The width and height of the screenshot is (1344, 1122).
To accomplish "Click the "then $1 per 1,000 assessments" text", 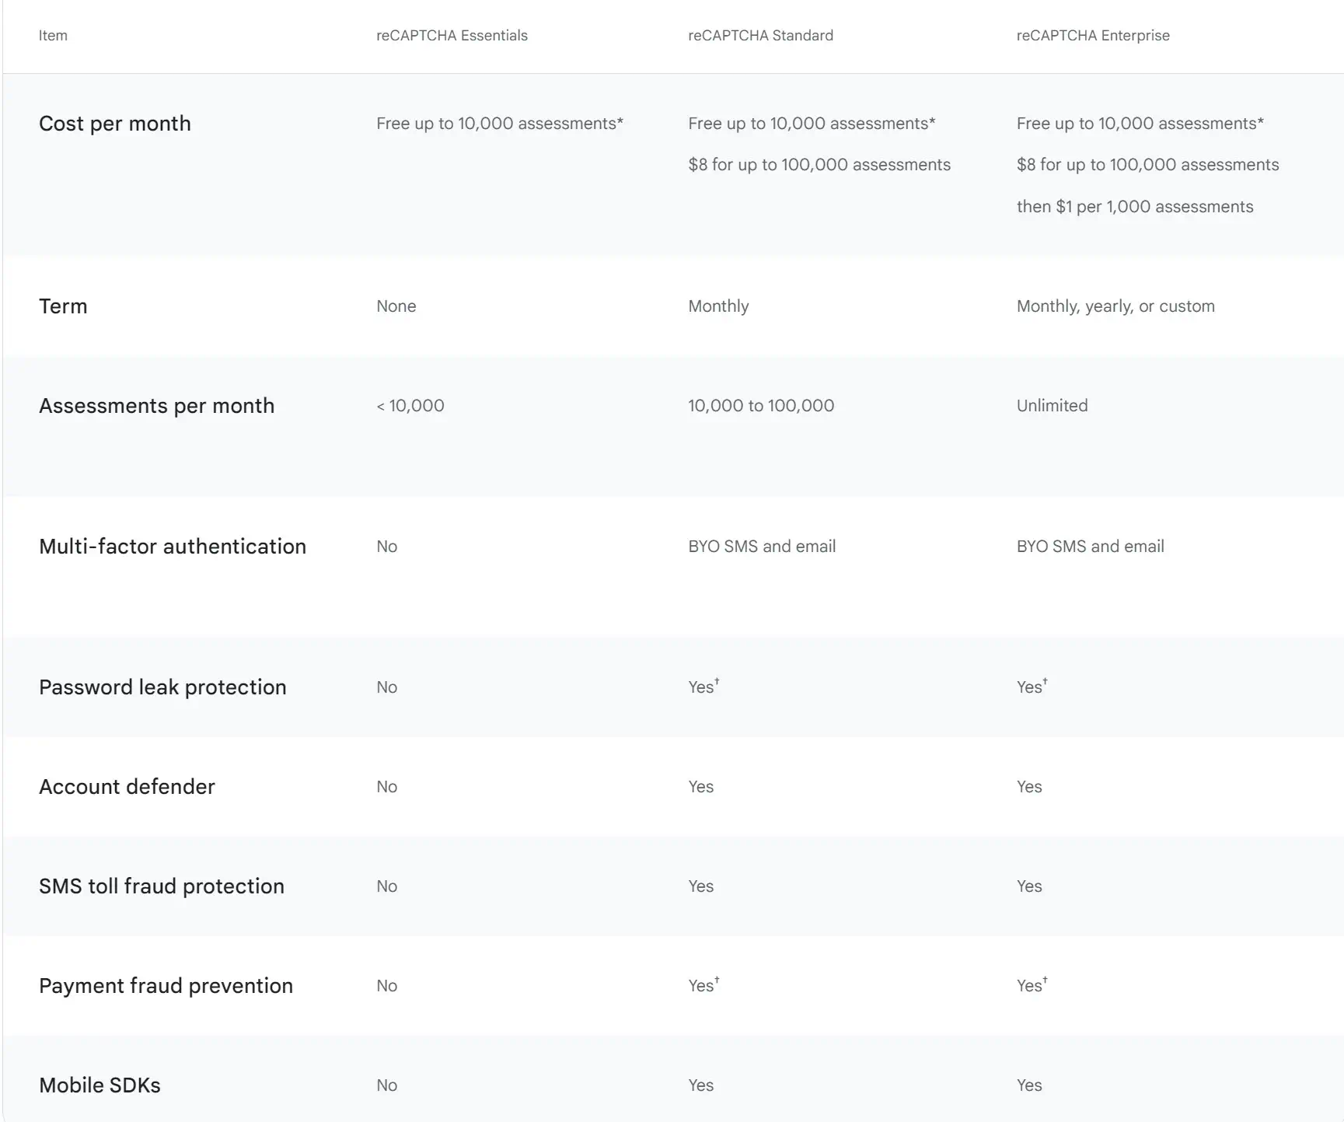I will coord(1134,207).
